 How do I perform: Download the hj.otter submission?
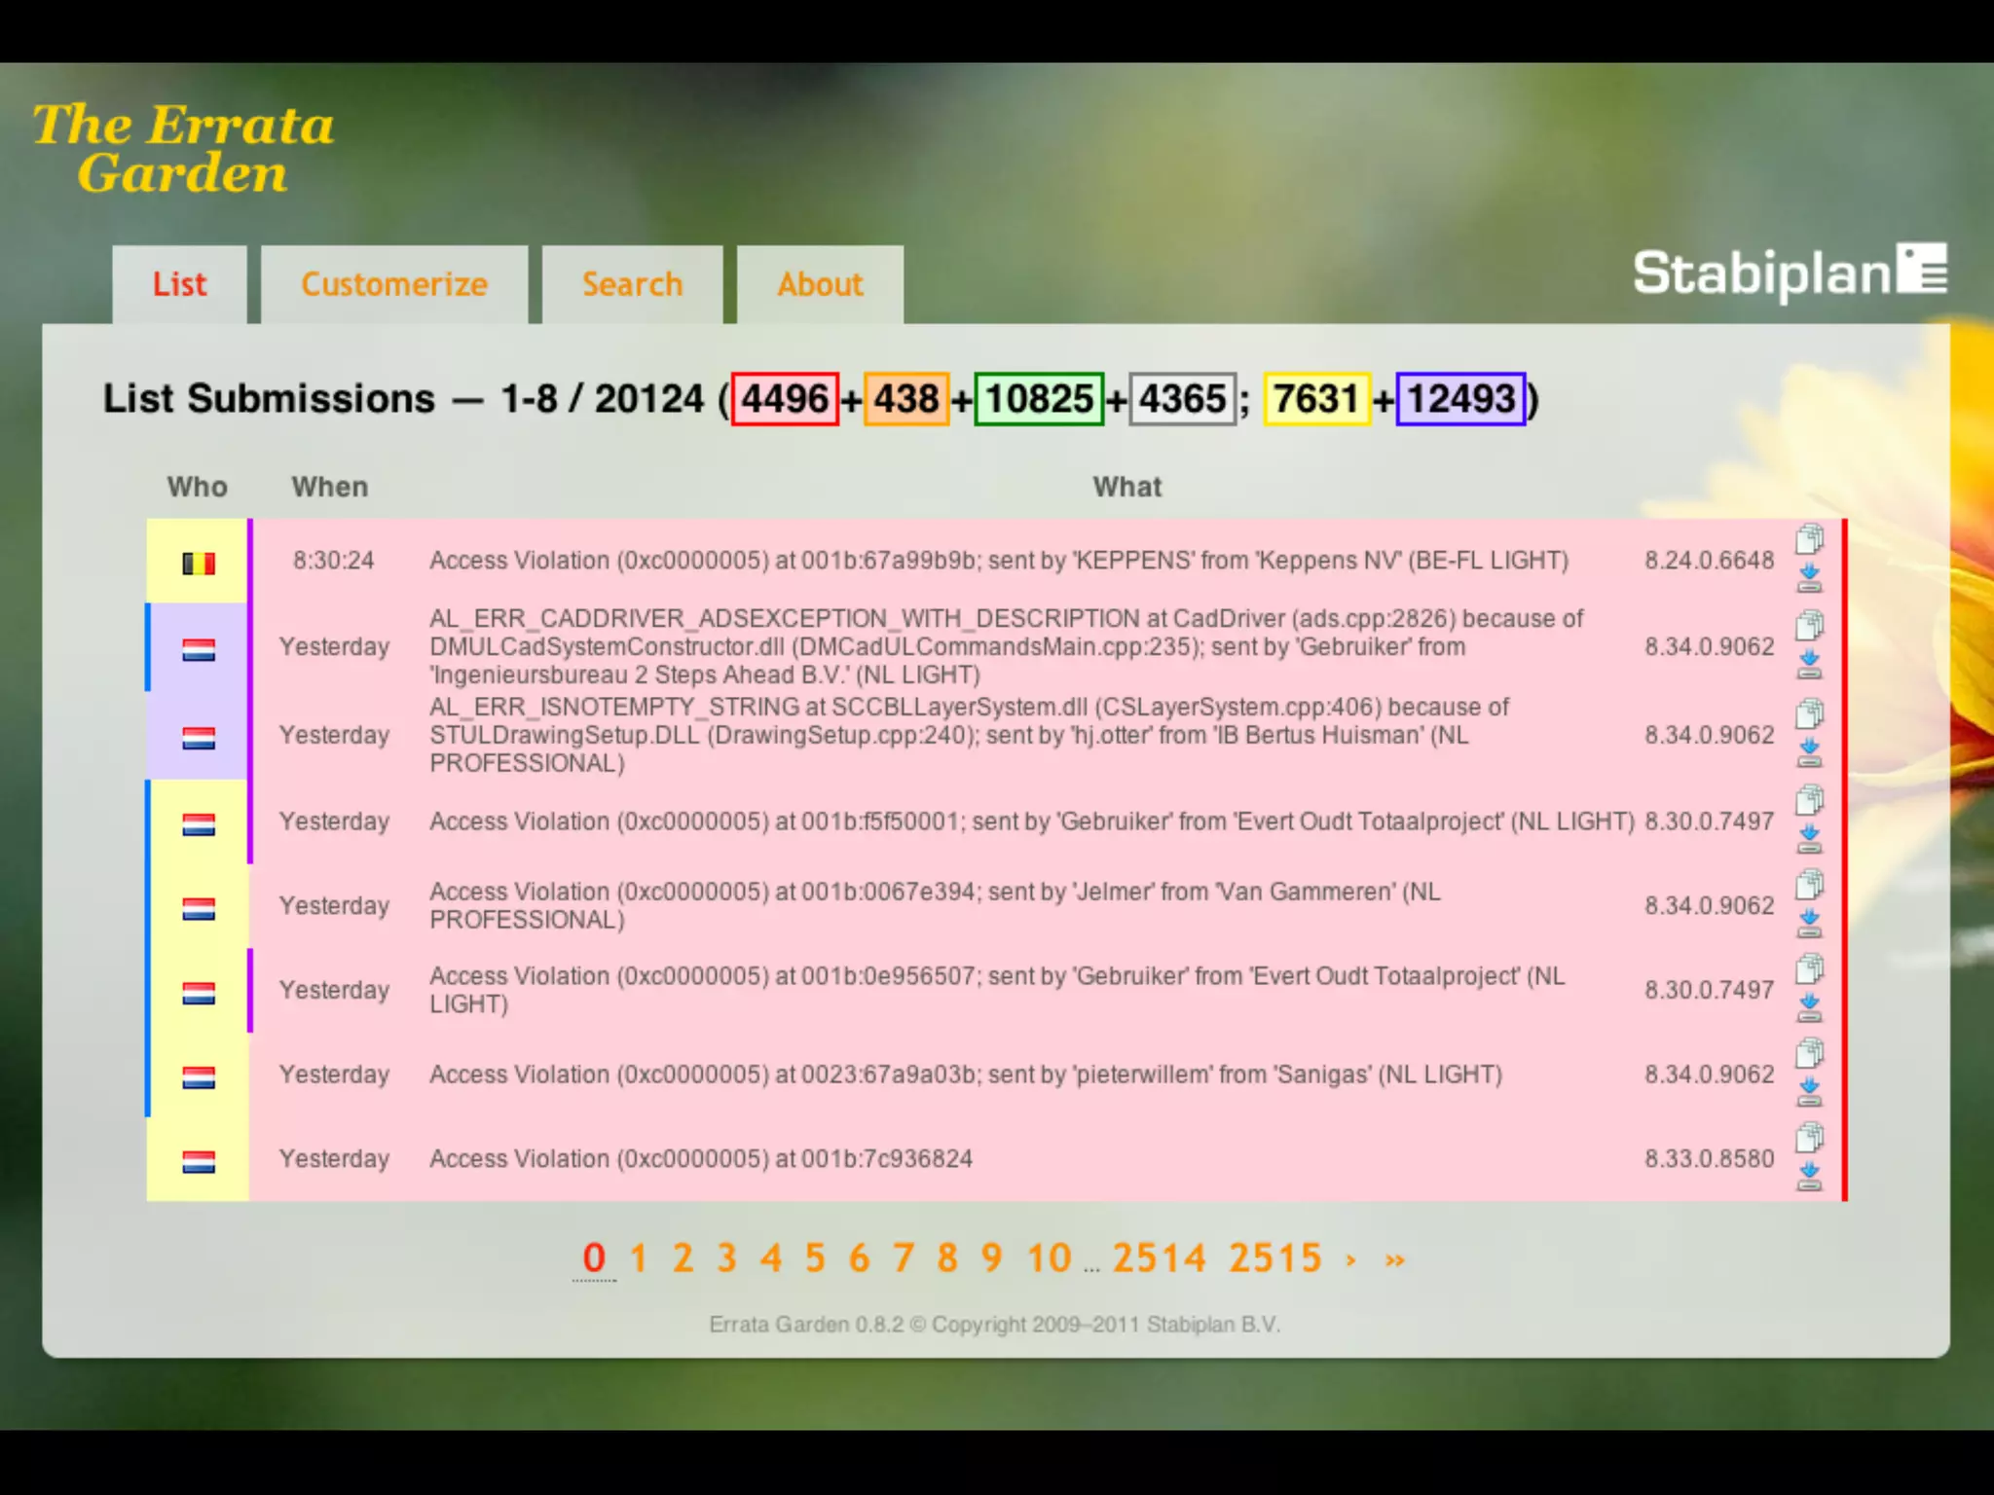tap(1809, 752)
